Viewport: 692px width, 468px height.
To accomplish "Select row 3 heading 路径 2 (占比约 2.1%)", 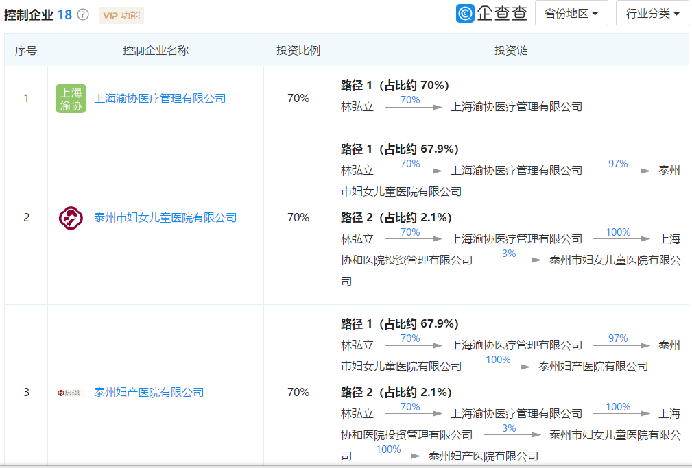I will pos(396,392).
